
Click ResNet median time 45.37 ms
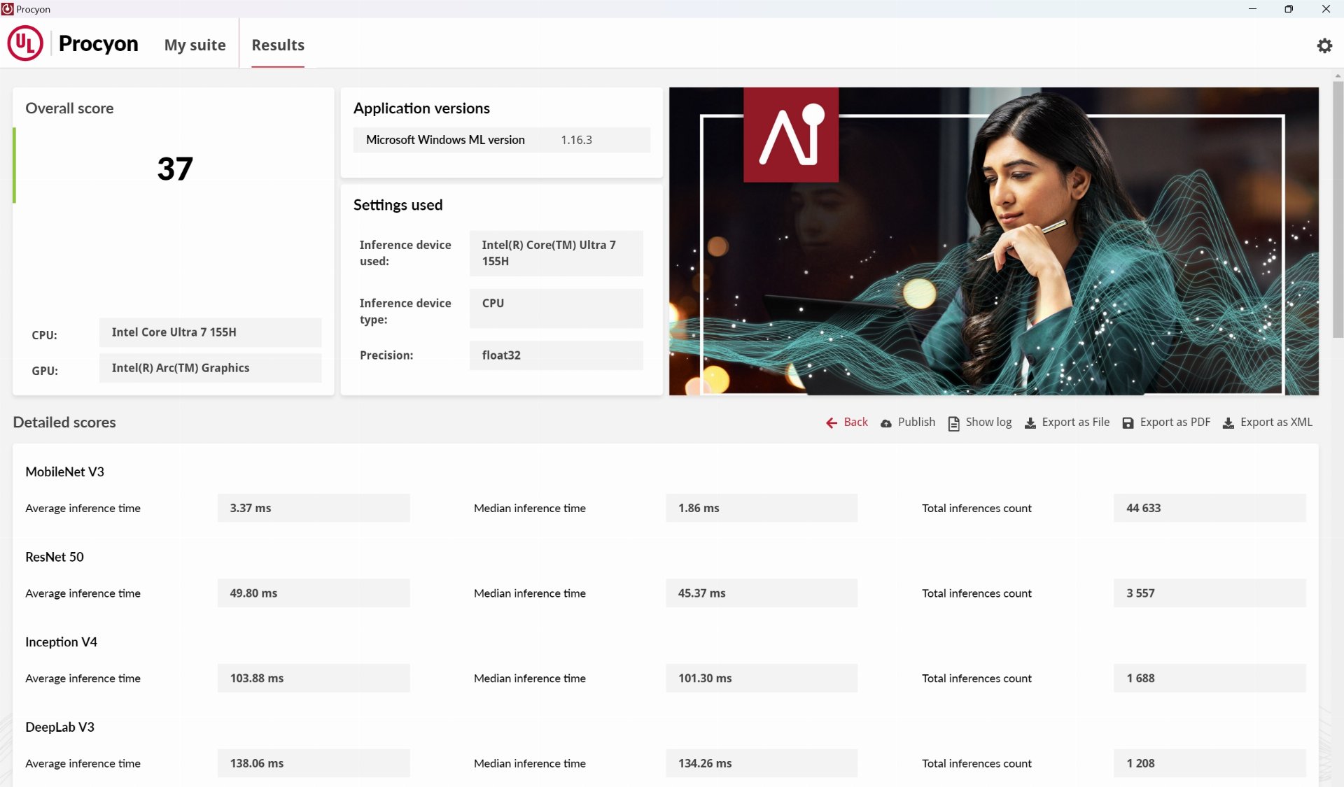[x=762, y=593]
